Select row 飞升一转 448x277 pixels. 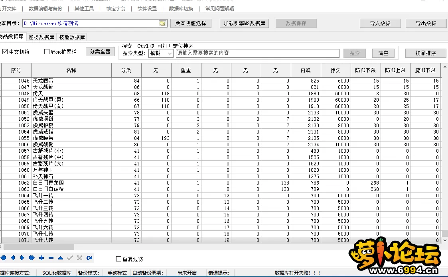pos(221,196)
